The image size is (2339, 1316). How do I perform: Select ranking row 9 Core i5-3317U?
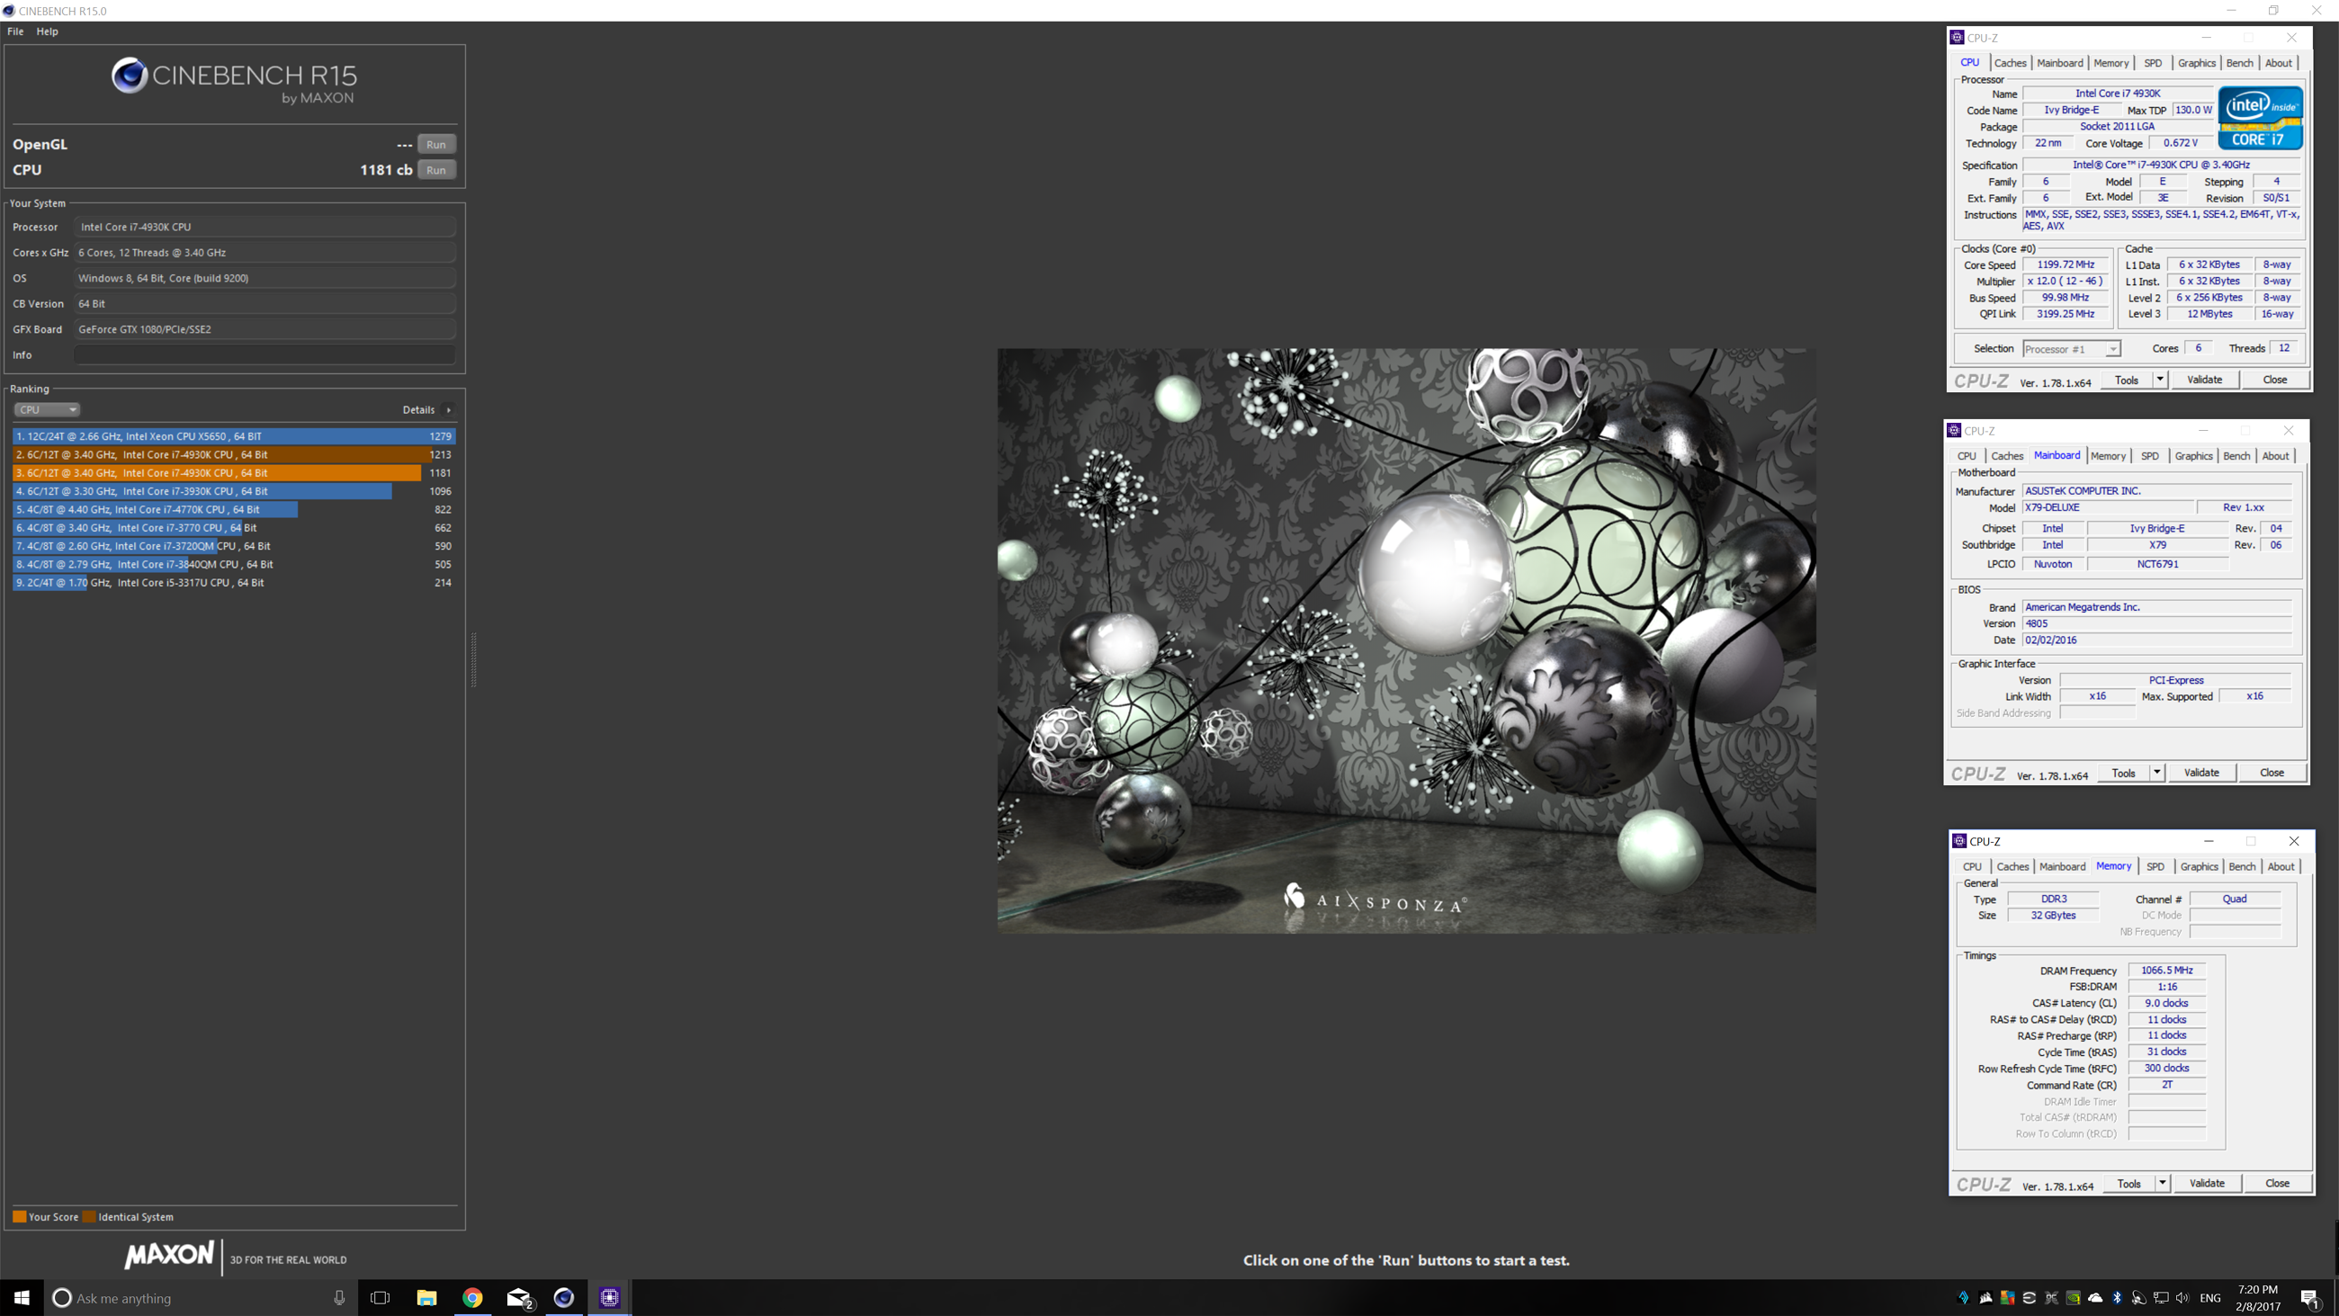click(233, 582)
